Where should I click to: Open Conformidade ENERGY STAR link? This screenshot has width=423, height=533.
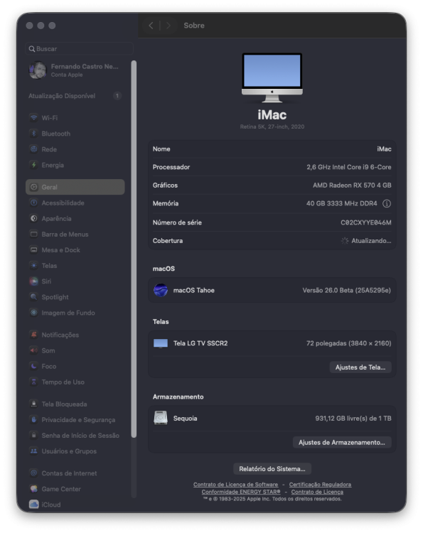pos(241,492)
